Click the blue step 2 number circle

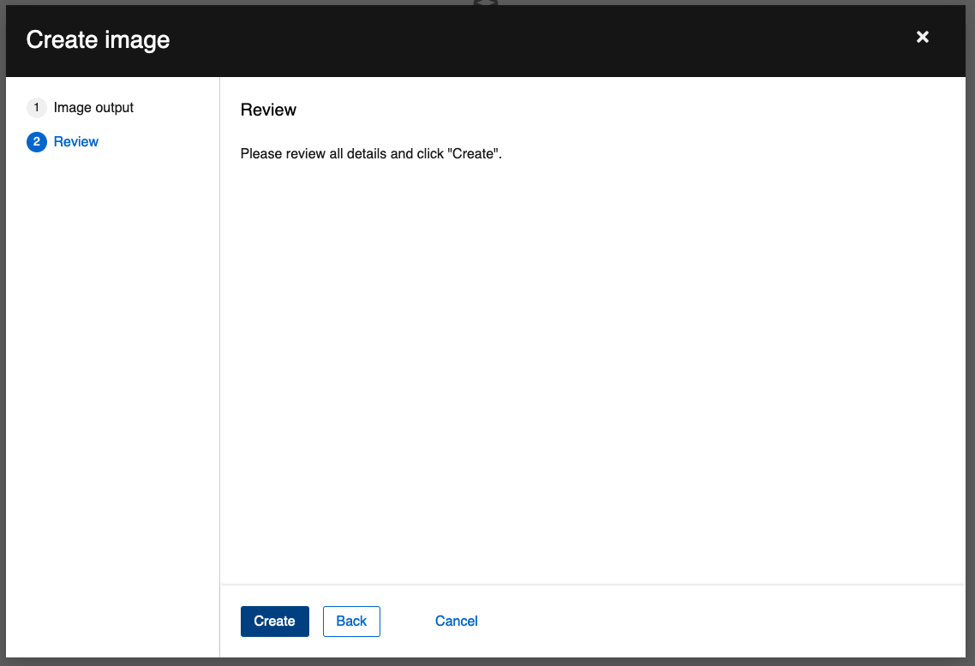pos(36,142)
